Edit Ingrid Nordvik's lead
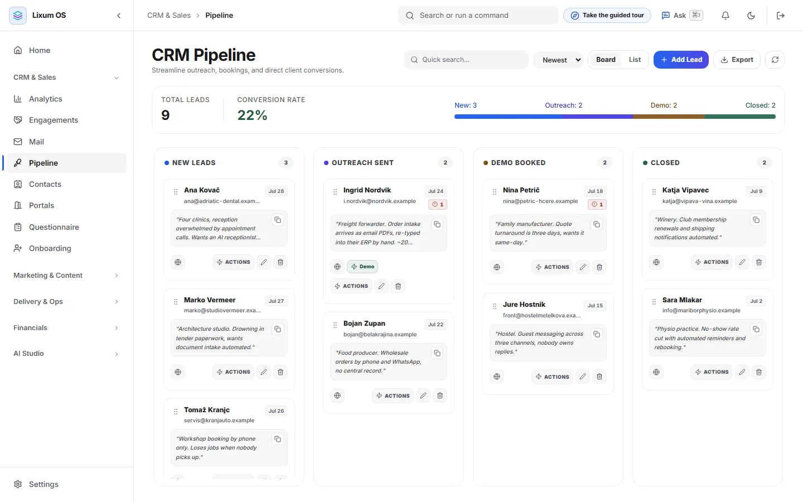This screenshot has width=803, height=502. click(x=381, y=286)
